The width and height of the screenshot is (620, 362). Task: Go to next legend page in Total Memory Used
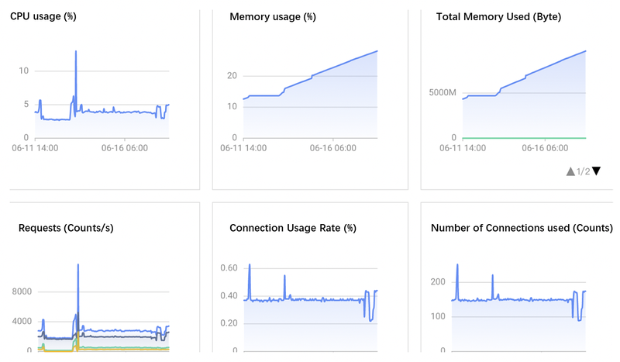pos(596,171)
